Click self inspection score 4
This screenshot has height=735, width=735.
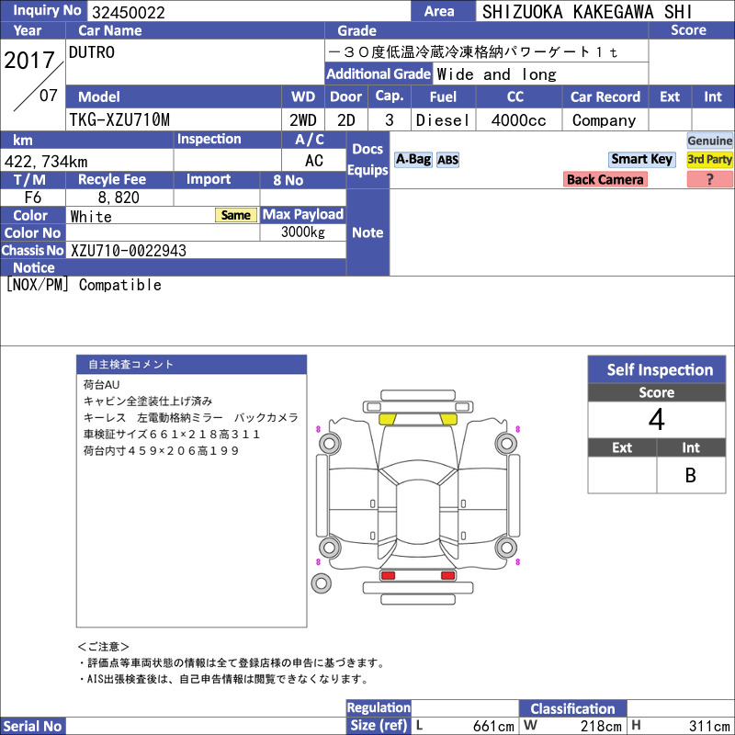[657, 420]
